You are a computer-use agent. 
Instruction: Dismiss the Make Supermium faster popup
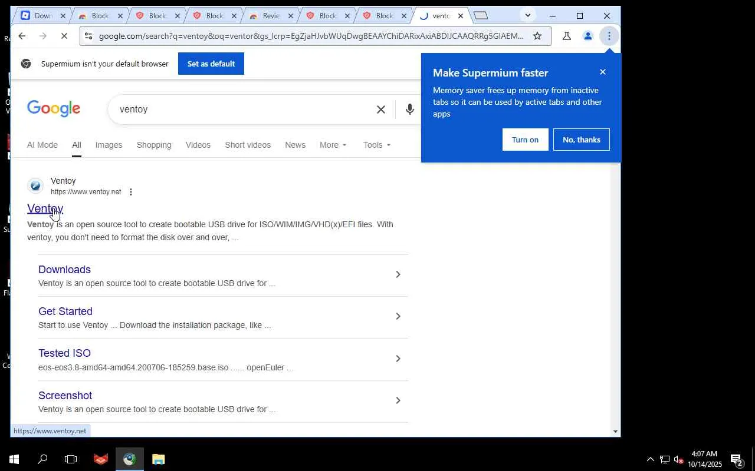pos(603,72)
